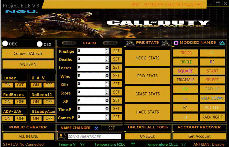229x147 pixels.
Task: Enable NoRecoil with ON button
Action: tap(36, 102)
